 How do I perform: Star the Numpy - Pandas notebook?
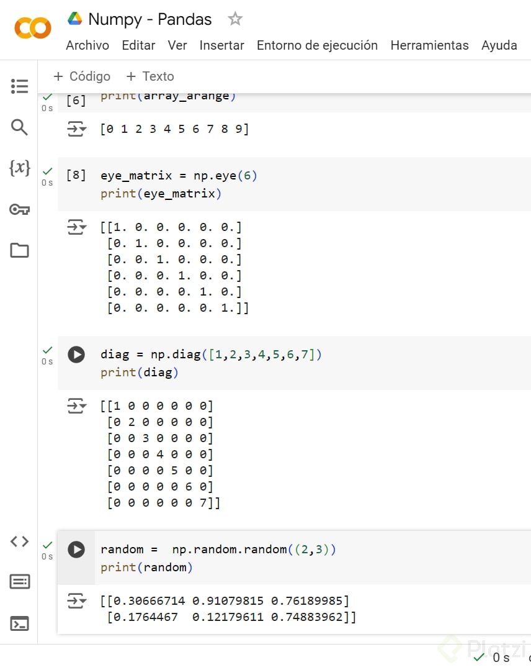235,19
